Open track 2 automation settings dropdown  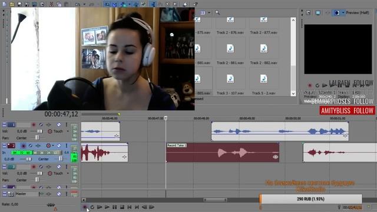coord(53,145)
